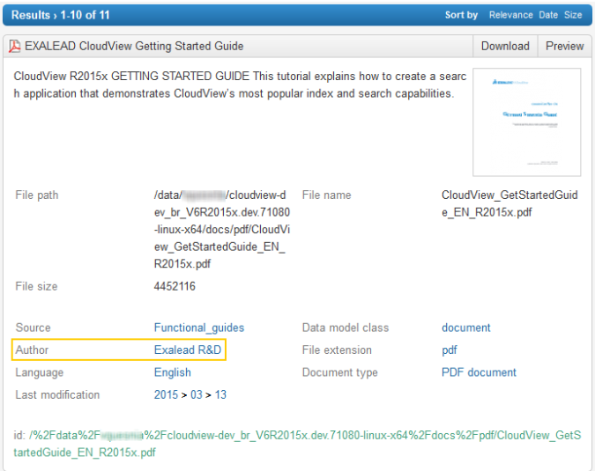Click the File name label
The width and height of the screenshot is (595, 471).
(x=326, y=195)
